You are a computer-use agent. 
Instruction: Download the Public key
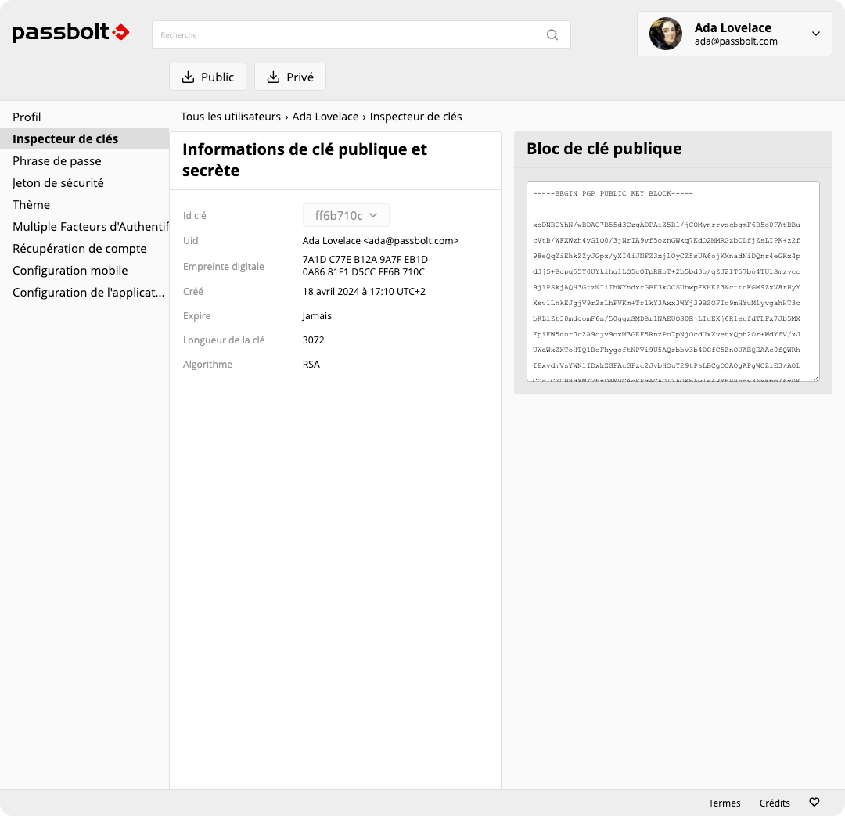pos(207,77)
